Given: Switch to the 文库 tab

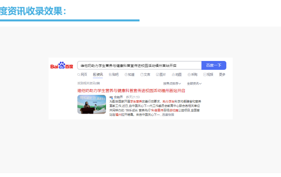Looking at the screenshot, I should pyautogui.click(x=145, y=75).
